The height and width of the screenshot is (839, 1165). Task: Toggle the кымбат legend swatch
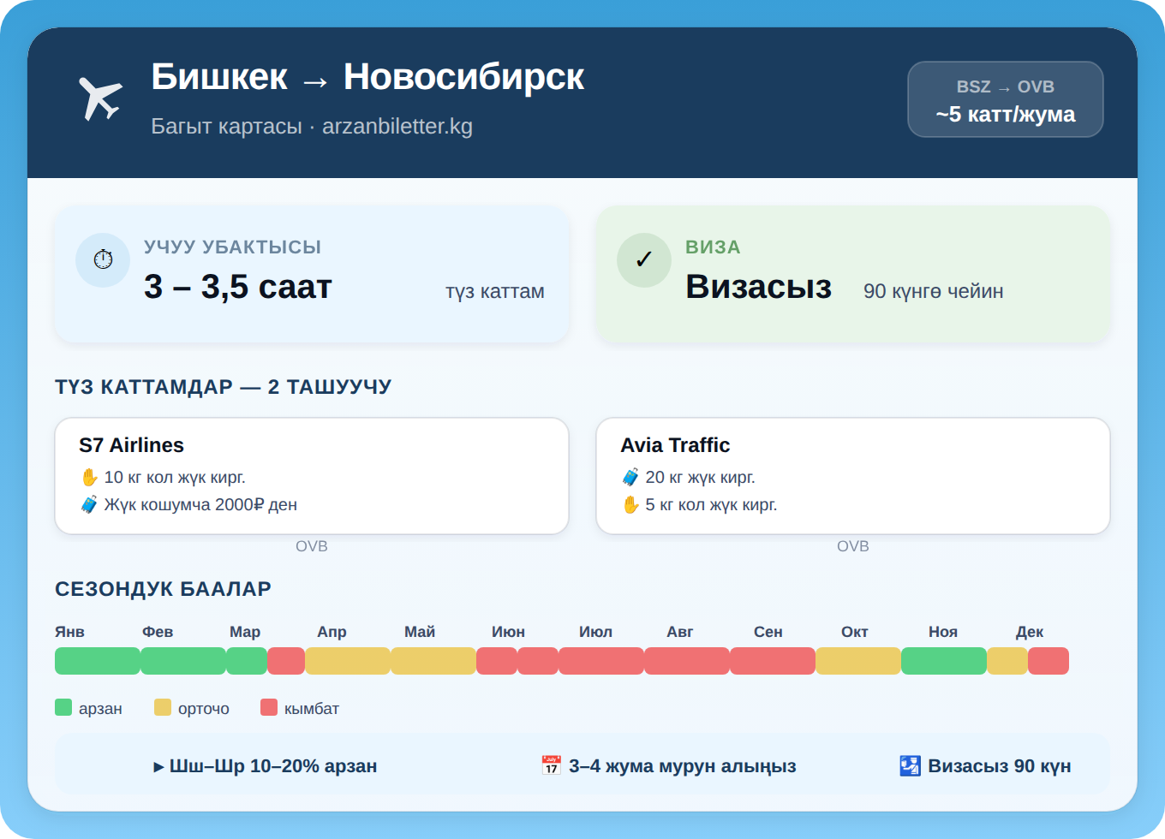pos(269,707)
